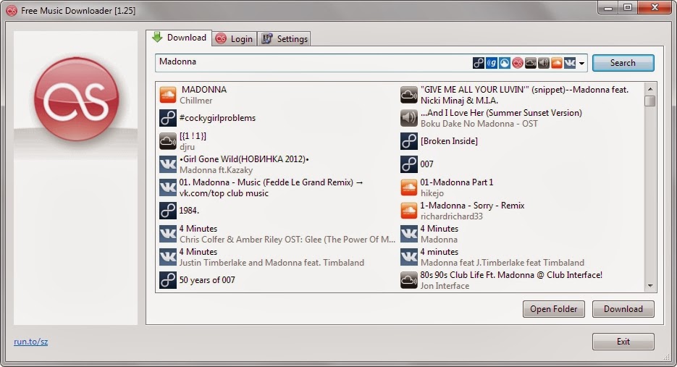Toggle the orange SoundCloud source icon in search bar
The image size is (677, 367).
click(557, 63)
